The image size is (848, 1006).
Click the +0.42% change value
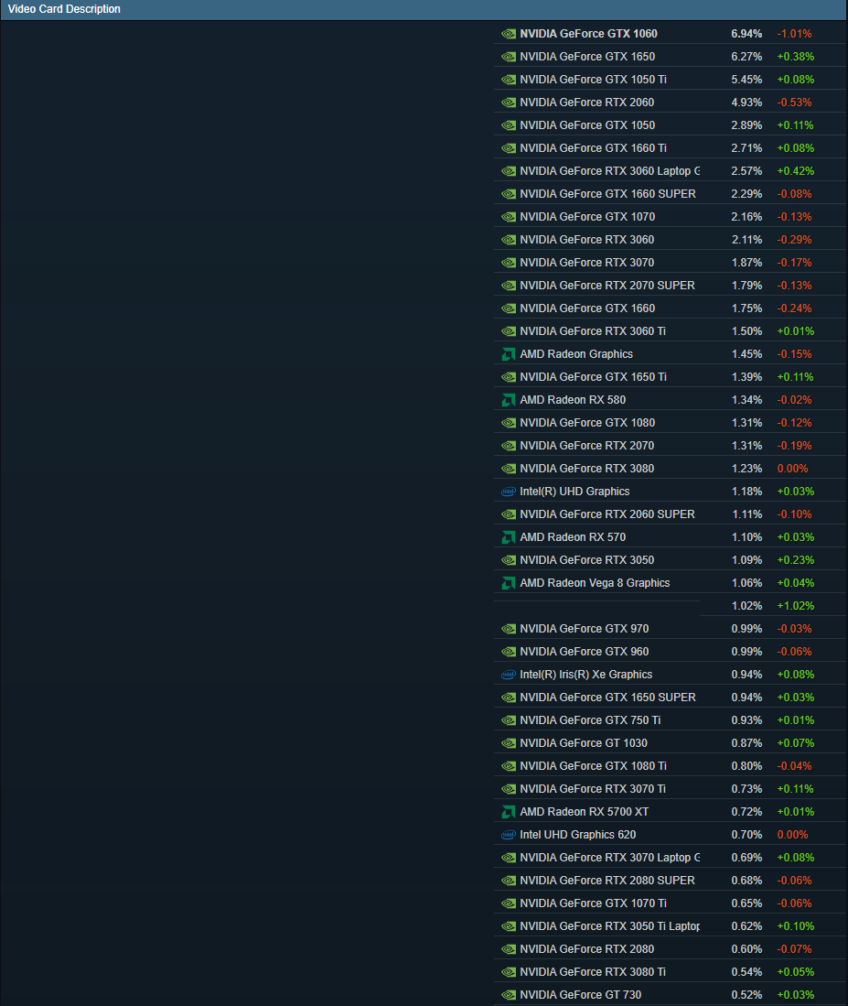click(x=796, y=171)
